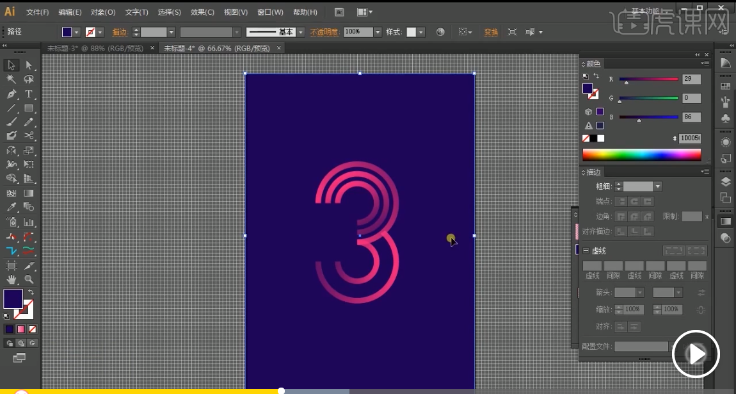
Task: Pick the Magic Wand tool
Action: point(11,79)
